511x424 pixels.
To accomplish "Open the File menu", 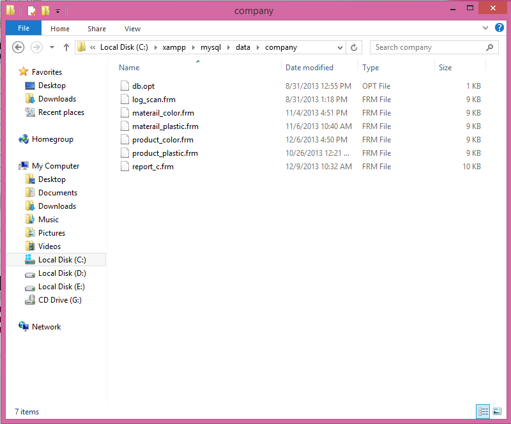I will (24, 28).
